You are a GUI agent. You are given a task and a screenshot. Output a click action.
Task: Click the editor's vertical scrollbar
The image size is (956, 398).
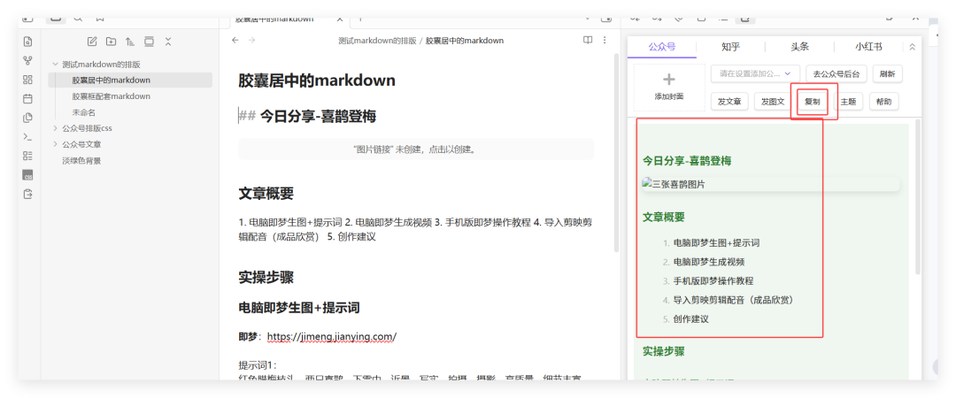pos(616,152)
